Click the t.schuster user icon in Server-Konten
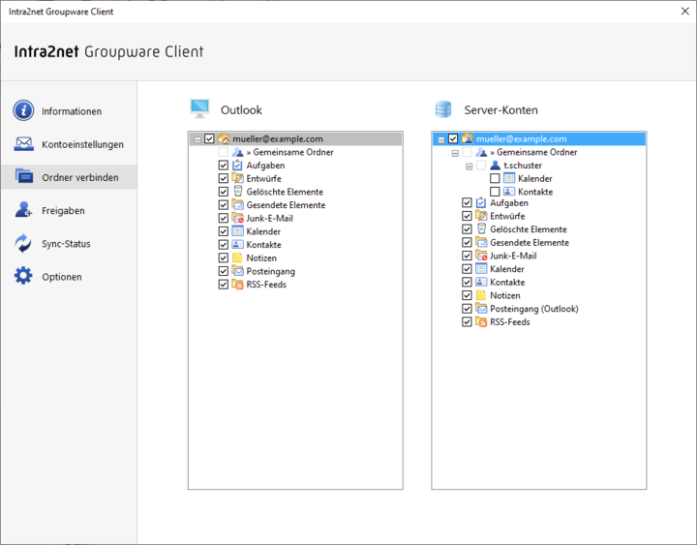697x545 pixels. click(495, 166)
